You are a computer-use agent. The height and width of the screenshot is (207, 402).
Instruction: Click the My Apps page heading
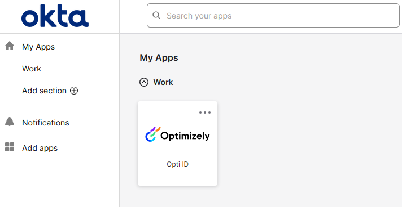pos(159,58)
